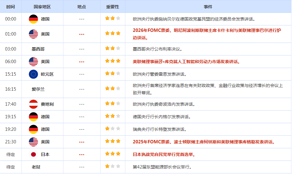Click the one-star rating in the 19:20 row
The height and width of the screenshot is (174, 292).
click(x=112, y=129)
